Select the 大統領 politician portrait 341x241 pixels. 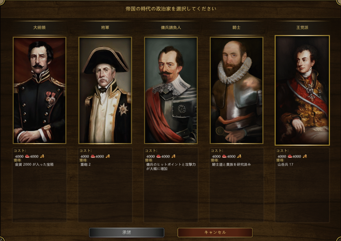39,90
